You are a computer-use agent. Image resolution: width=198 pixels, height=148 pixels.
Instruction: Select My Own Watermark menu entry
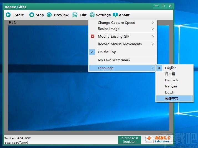click(123, 60)
